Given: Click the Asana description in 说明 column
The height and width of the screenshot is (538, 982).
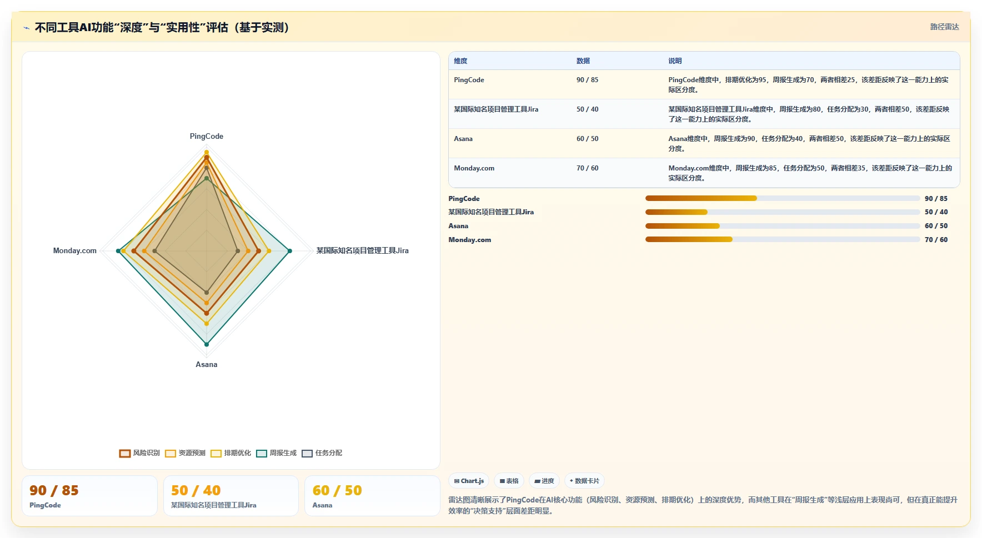Looking at the screenshot, I should 809,144.
